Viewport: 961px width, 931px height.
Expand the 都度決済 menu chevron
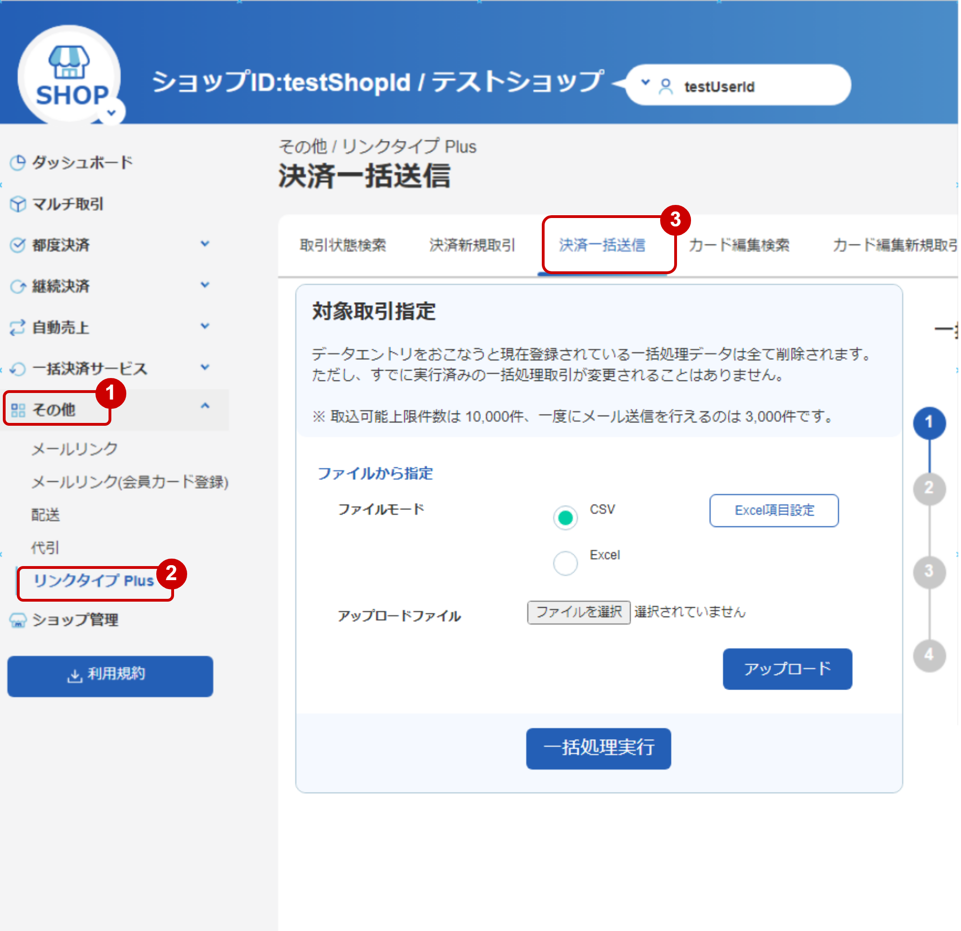pyautogui.click(x=205, y=244)
